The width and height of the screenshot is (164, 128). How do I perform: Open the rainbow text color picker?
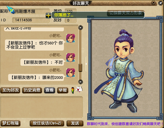pos(73,90)
